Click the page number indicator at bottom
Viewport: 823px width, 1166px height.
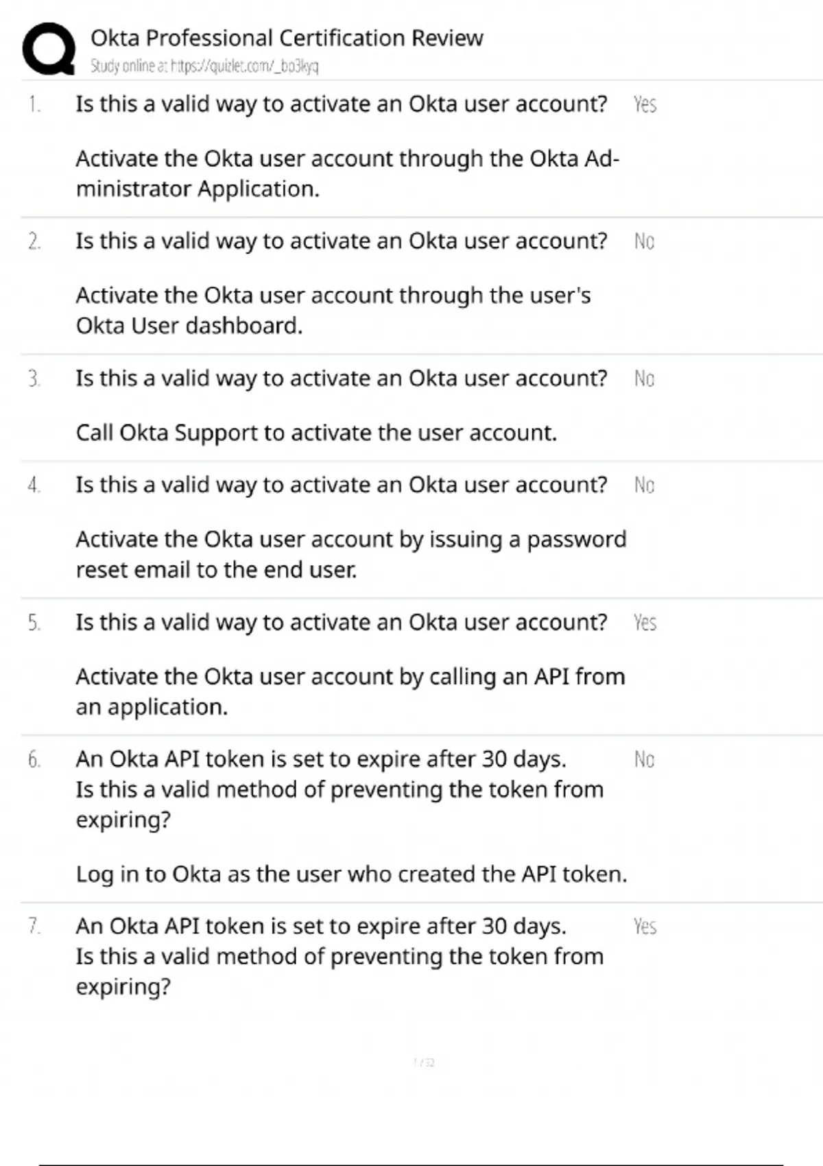[424, 1062]
